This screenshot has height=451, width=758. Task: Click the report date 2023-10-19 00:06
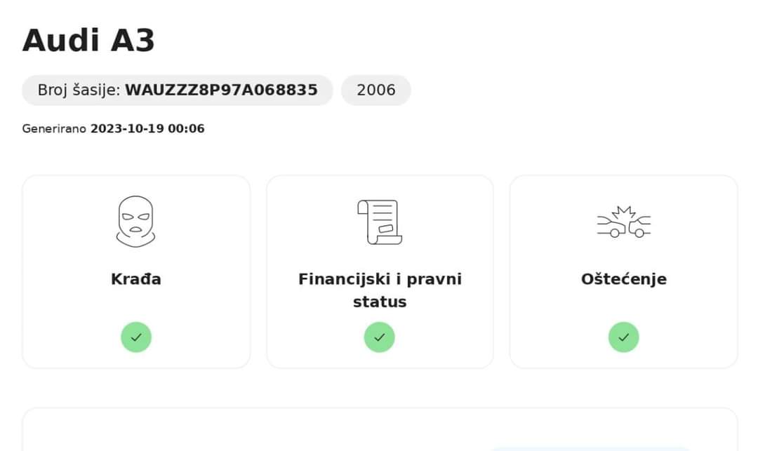pos(147,129)
